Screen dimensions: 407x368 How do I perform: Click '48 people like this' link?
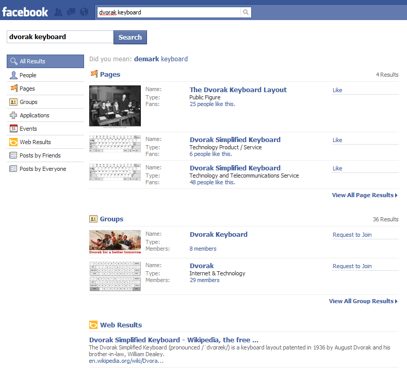tap(212, 182)
